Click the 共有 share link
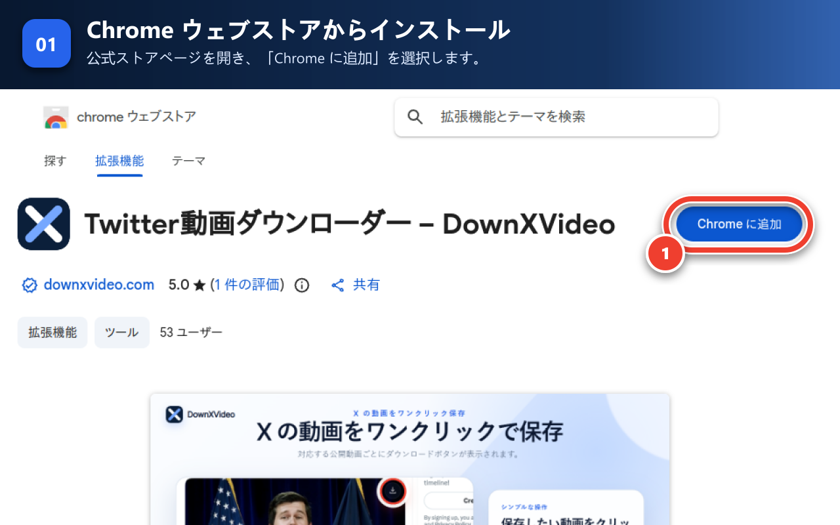This screenshot has height=525, width=840. click(x=367, y=285)
